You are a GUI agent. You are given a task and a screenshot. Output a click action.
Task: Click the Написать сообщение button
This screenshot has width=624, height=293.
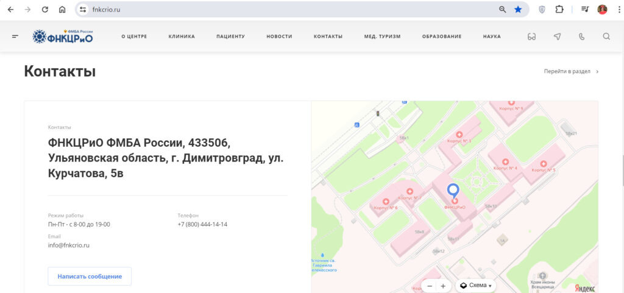(x=90, y=277)
